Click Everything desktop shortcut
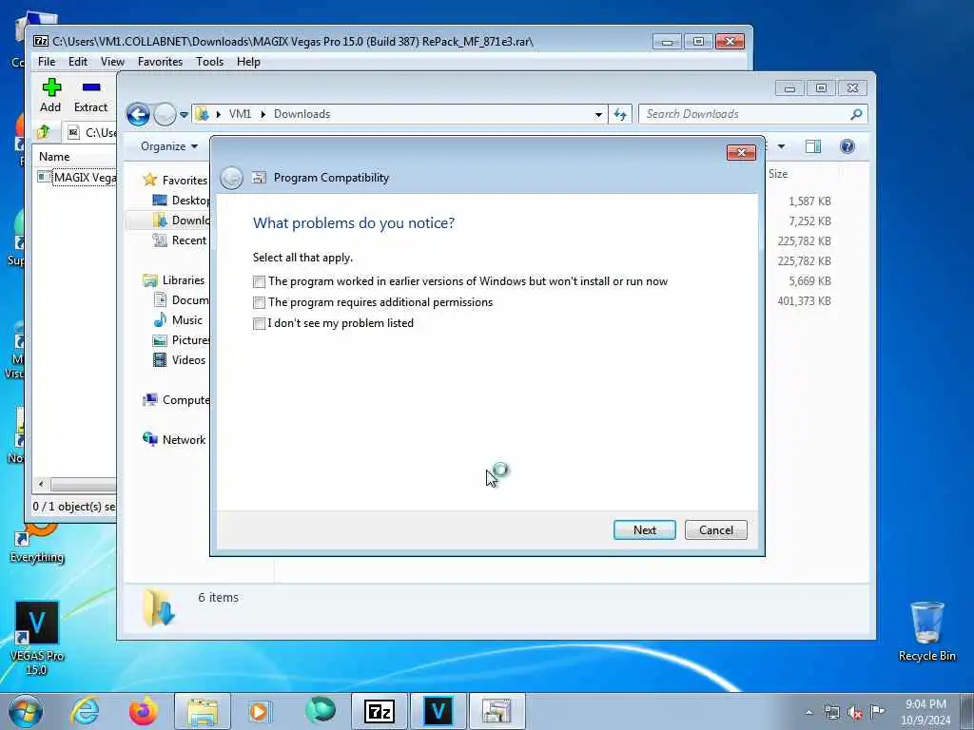This screenshot has width=974, height=730. tap(37, 543)
